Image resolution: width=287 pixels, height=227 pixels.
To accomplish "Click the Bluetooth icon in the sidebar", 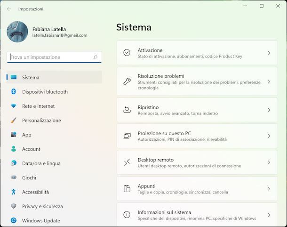I will click(x=14, y=91).
